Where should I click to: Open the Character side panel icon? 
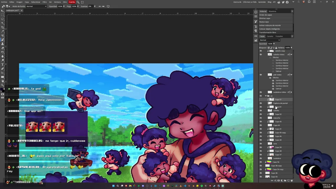(256, 27)
